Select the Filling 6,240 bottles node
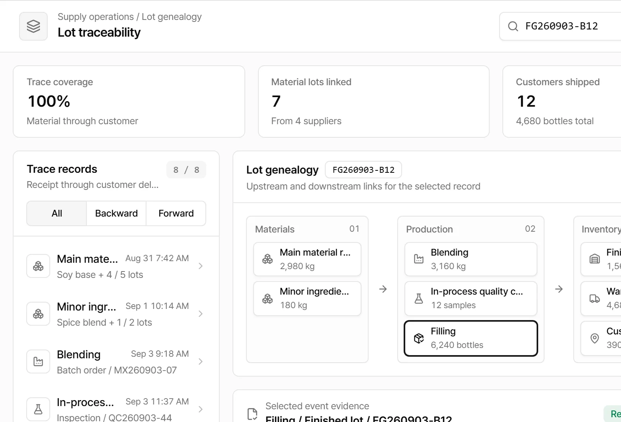 471,338
